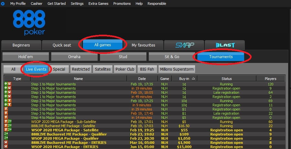The image size is (291, 149).
Task: Open the Responsible menu
Action: click(157, 4)
